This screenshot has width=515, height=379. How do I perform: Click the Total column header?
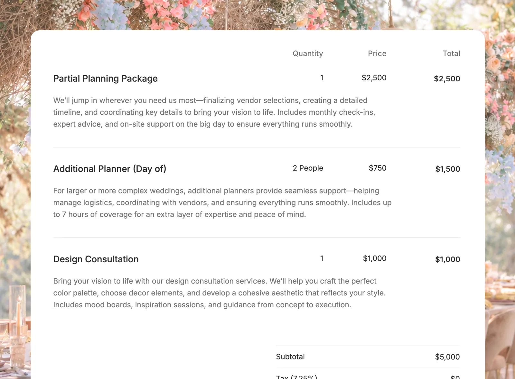pos(451,53)
